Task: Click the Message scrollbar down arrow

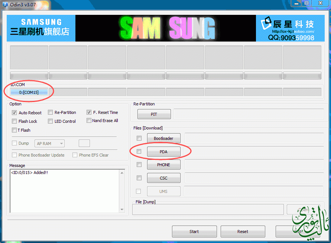Action: [122, 210]
